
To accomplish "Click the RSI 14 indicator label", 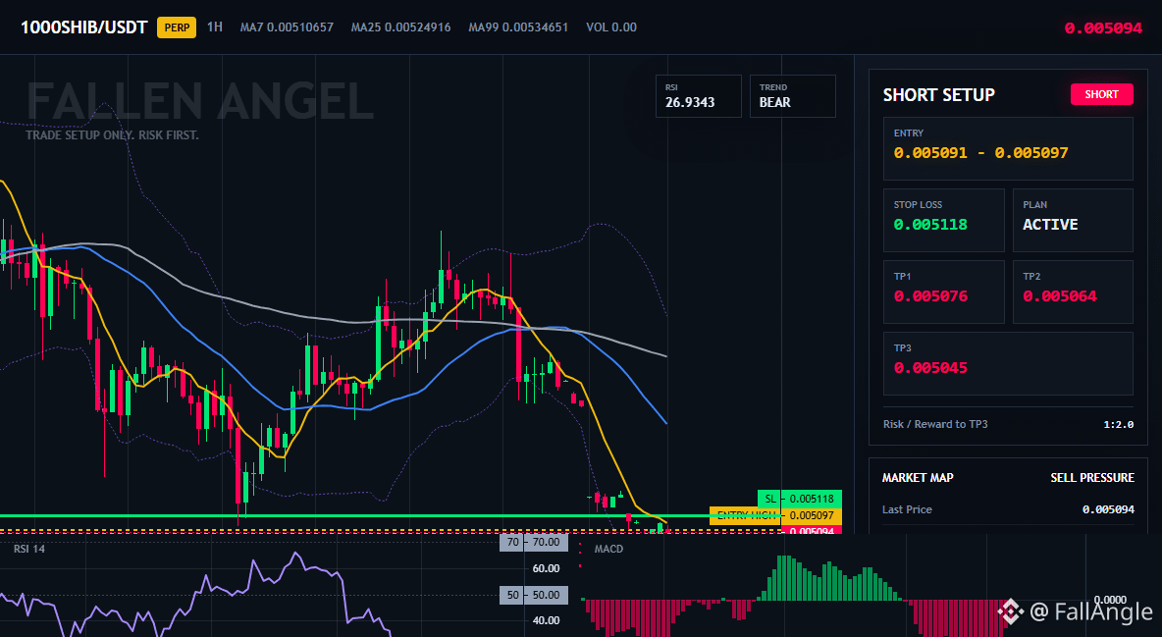I will coord(29,549).
